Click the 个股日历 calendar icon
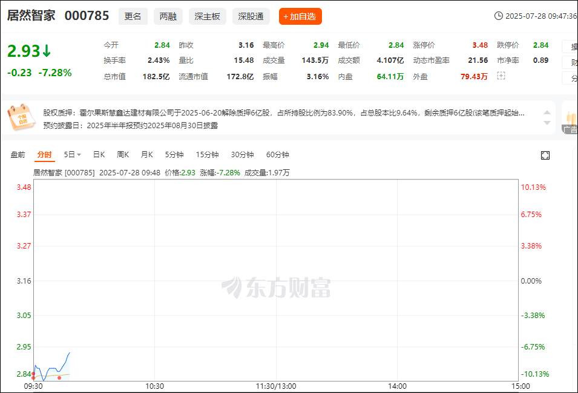Viewport: 578px width, 393px height. coord(22,117)
